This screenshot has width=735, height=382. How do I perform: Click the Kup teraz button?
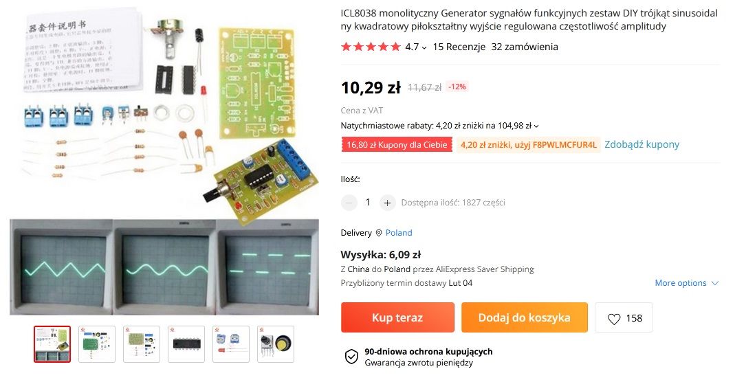pos(397,317)
